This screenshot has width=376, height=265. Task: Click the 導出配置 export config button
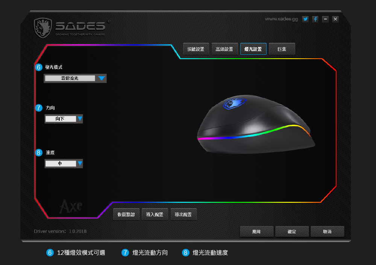(x=183, y=214)
